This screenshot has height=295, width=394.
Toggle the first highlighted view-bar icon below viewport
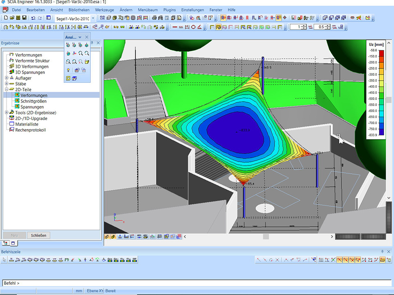107,236
